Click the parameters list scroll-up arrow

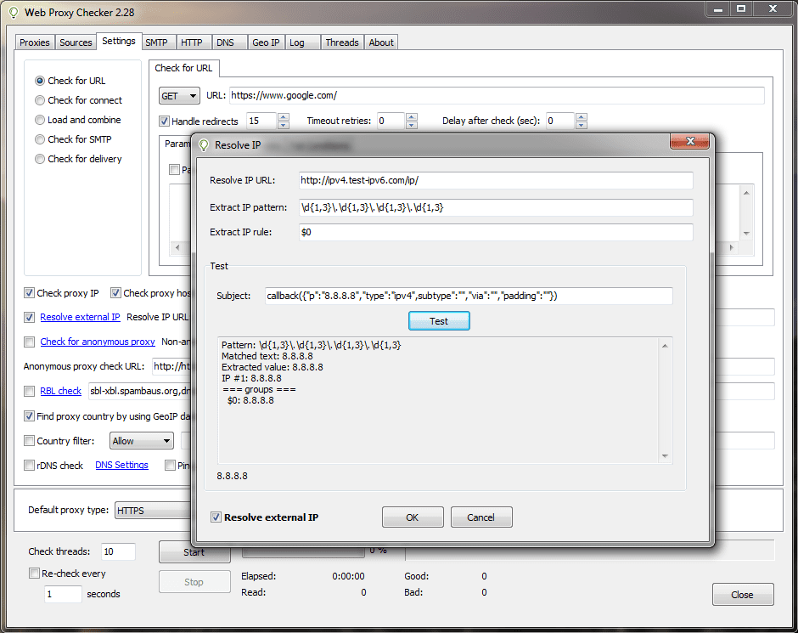coord(746,193)
